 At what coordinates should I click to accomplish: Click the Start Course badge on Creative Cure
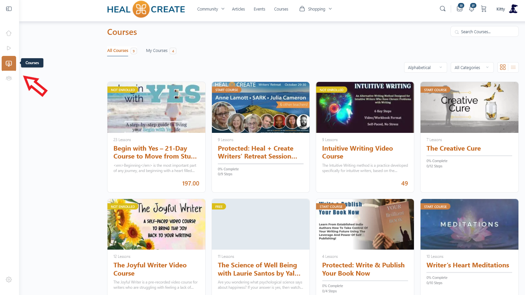tap(435, 90)
